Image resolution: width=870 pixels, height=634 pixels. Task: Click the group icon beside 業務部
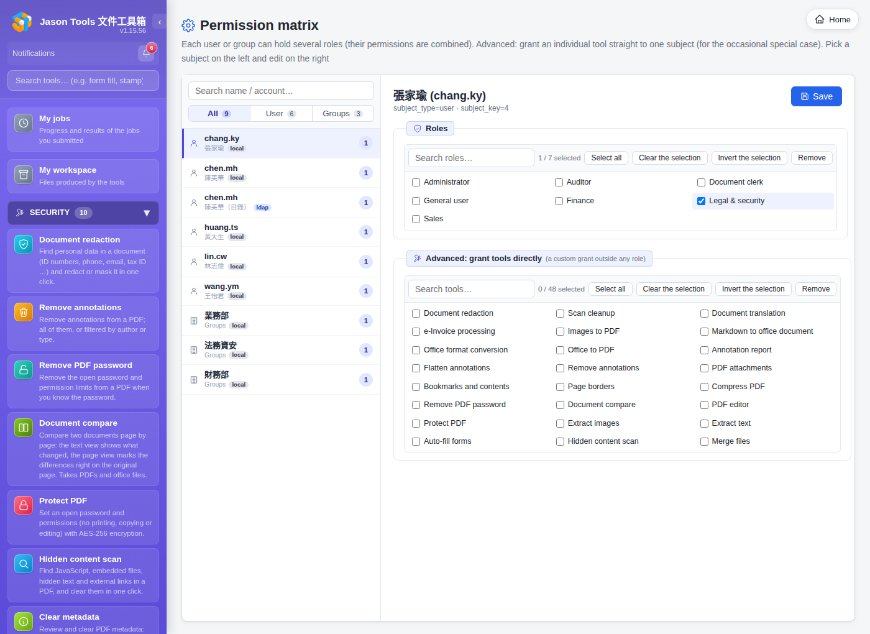pyautogui.click(x=194, y=321)
